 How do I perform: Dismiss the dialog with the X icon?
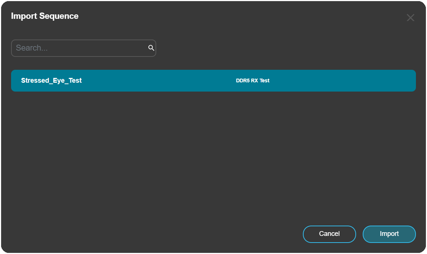pos(410,18)
